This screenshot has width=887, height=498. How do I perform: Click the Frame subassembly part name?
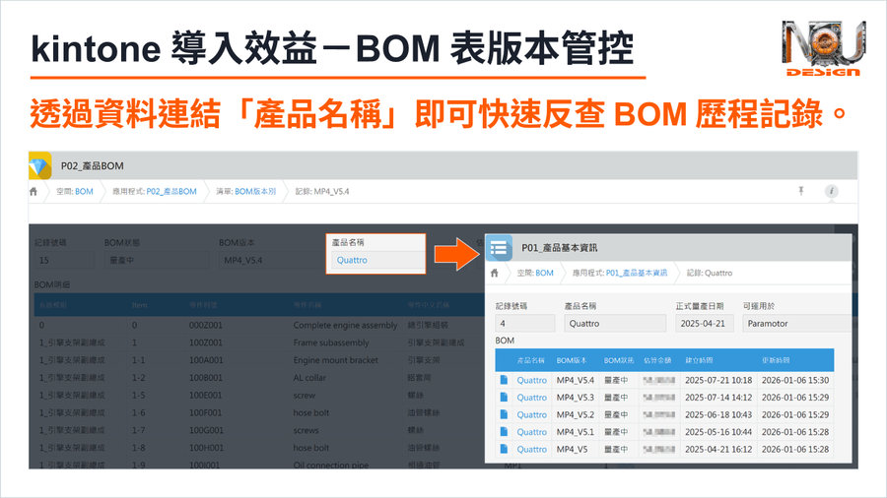click(x=331, y=342)
